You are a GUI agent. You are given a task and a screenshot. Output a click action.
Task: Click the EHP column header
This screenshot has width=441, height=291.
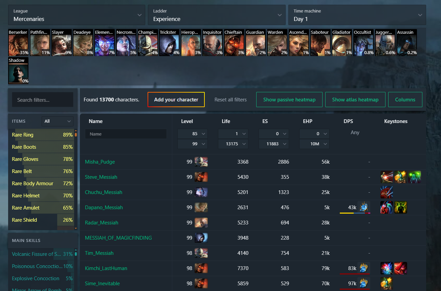pyautogui.click(x=308, y=121)
